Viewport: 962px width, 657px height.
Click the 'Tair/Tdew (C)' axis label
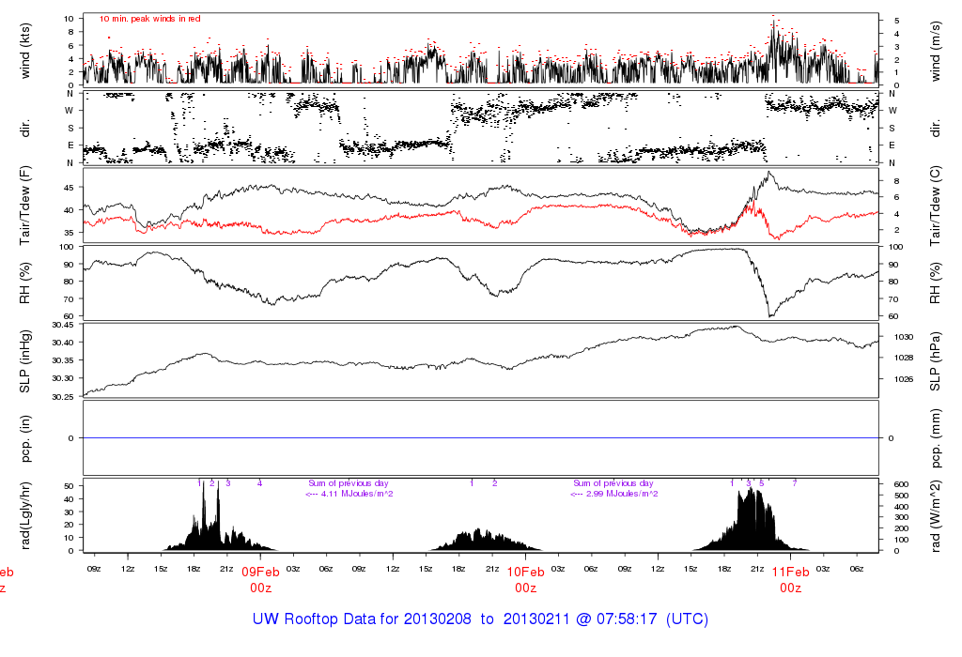tap(935, 206)
